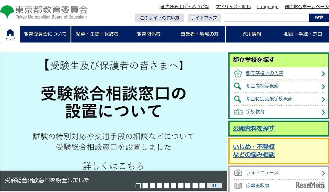Click the flower icon beside 都立学校への入学
The image size is (329, 192).
[x=238, y=74]
